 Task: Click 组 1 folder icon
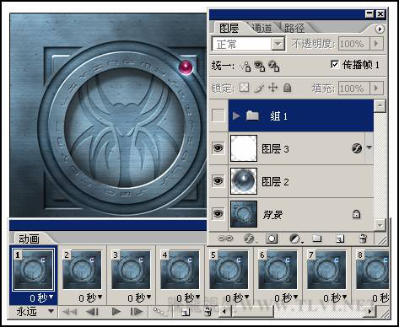pyautogui.click(x=252, y=115)
